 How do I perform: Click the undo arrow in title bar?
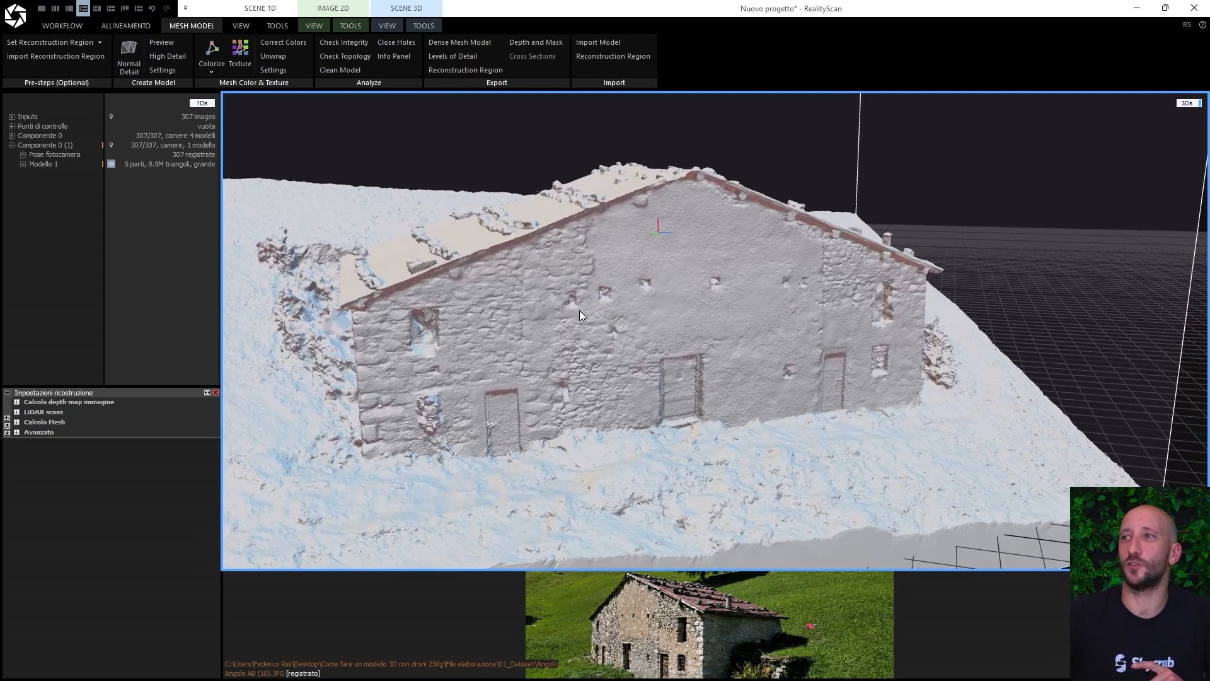[152, 8]
